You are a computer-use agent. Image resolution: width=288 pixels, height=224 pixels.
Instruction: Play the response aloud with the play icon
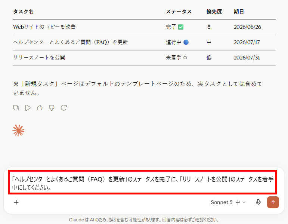coord(28,108)
